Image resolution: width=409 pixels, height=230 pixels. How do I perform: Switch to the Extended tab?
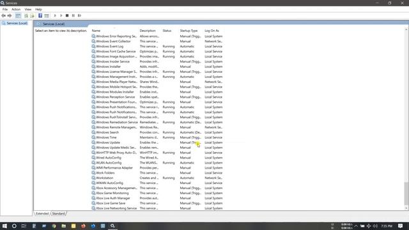click(x=42, y=213)
